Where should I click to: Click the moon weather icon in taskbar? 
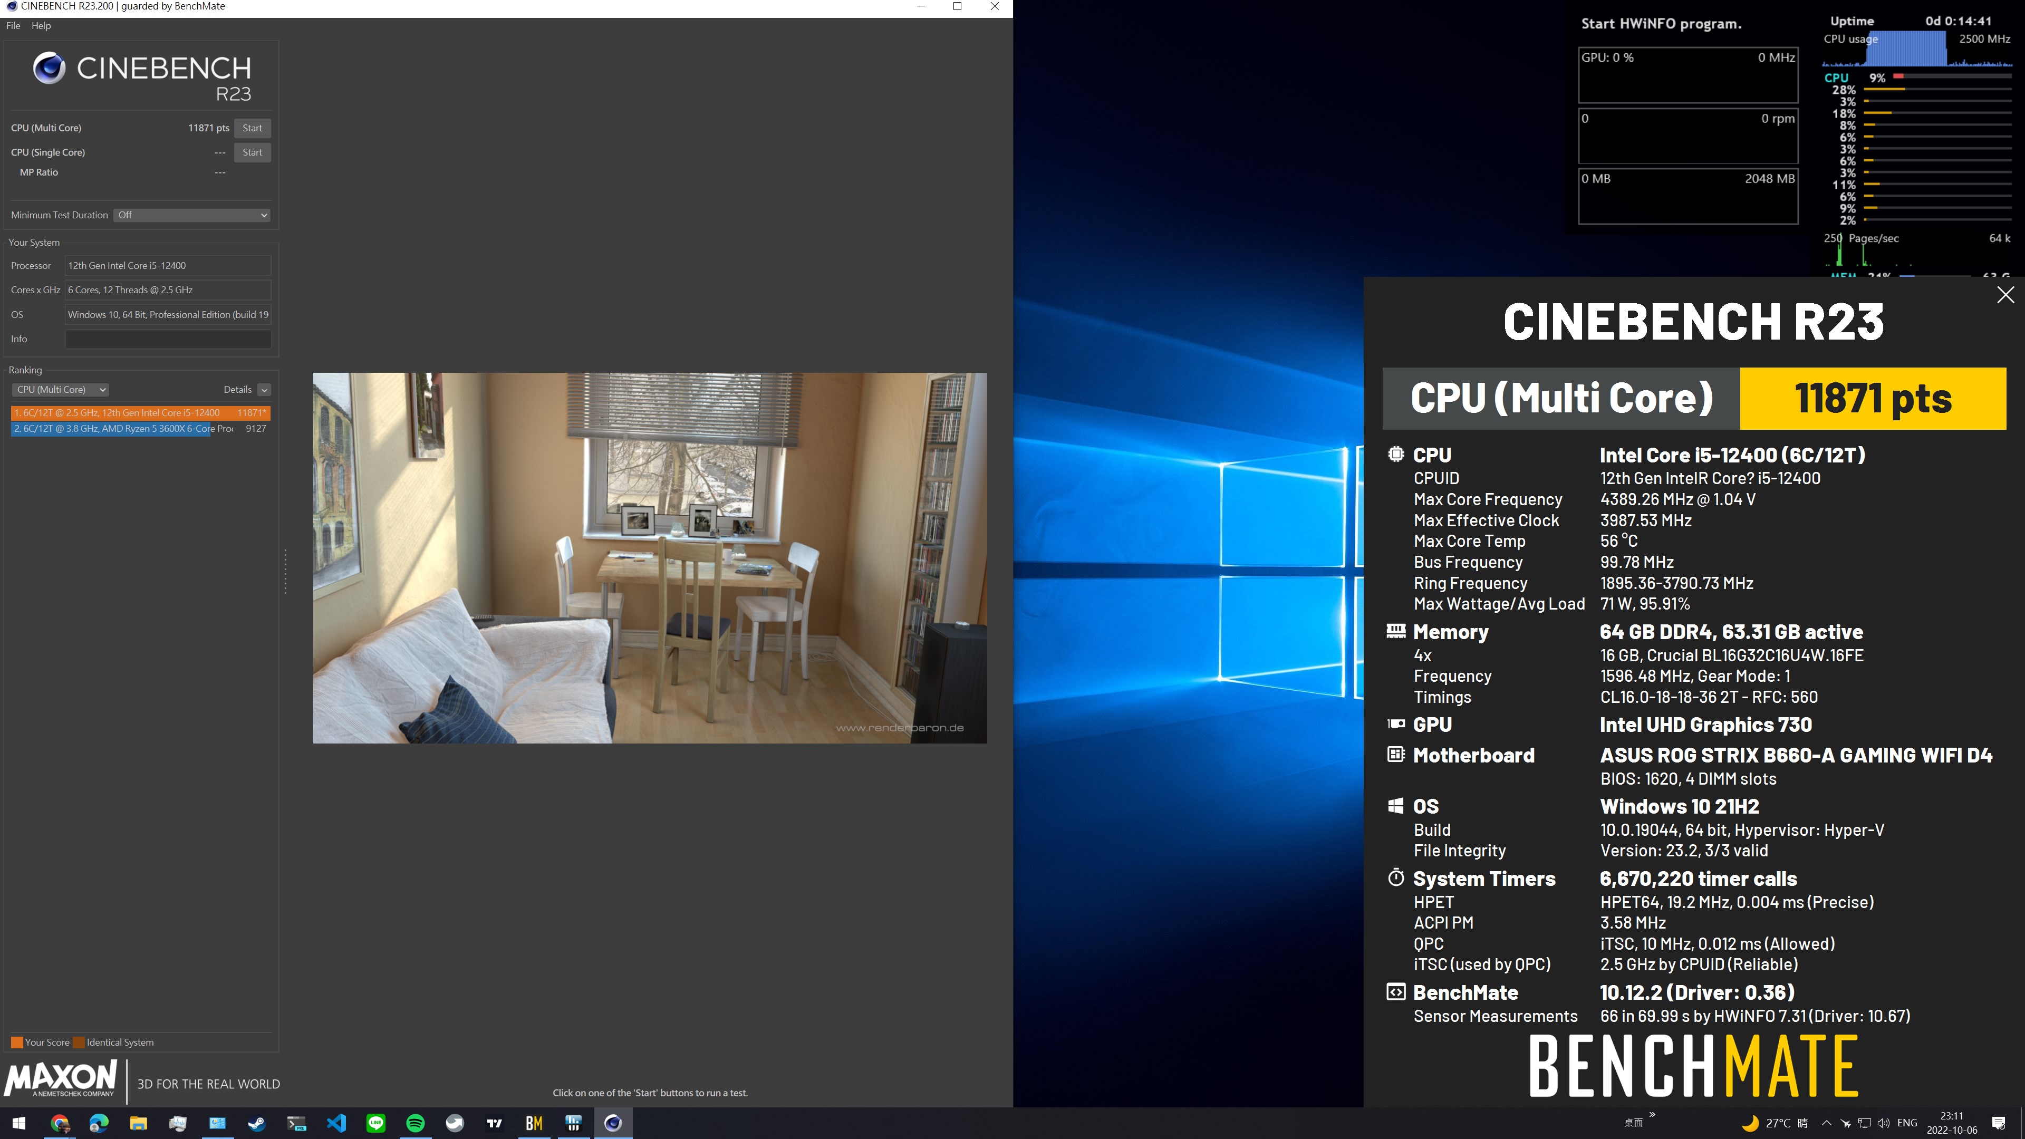[x=1750, y=1123]
